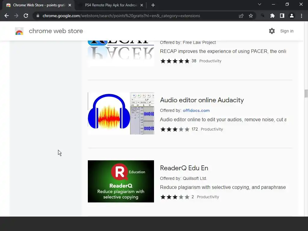The image size is (308, 231).
Task: Reload the current page
Action: click(26, 16)
